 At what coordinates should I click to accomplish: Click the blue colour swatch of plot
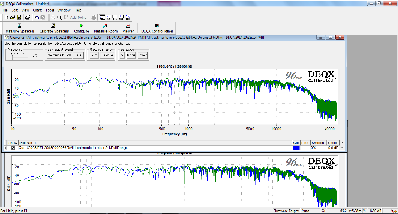click(x=296, y=148)
